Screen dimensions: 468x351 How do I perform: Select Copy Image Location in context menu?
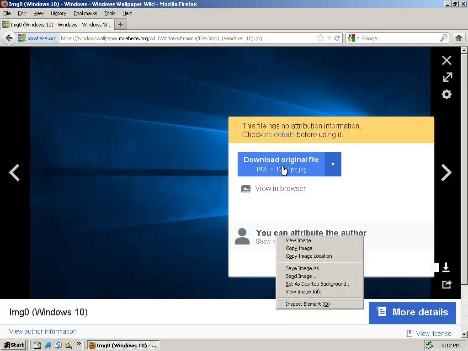point(319,256)
